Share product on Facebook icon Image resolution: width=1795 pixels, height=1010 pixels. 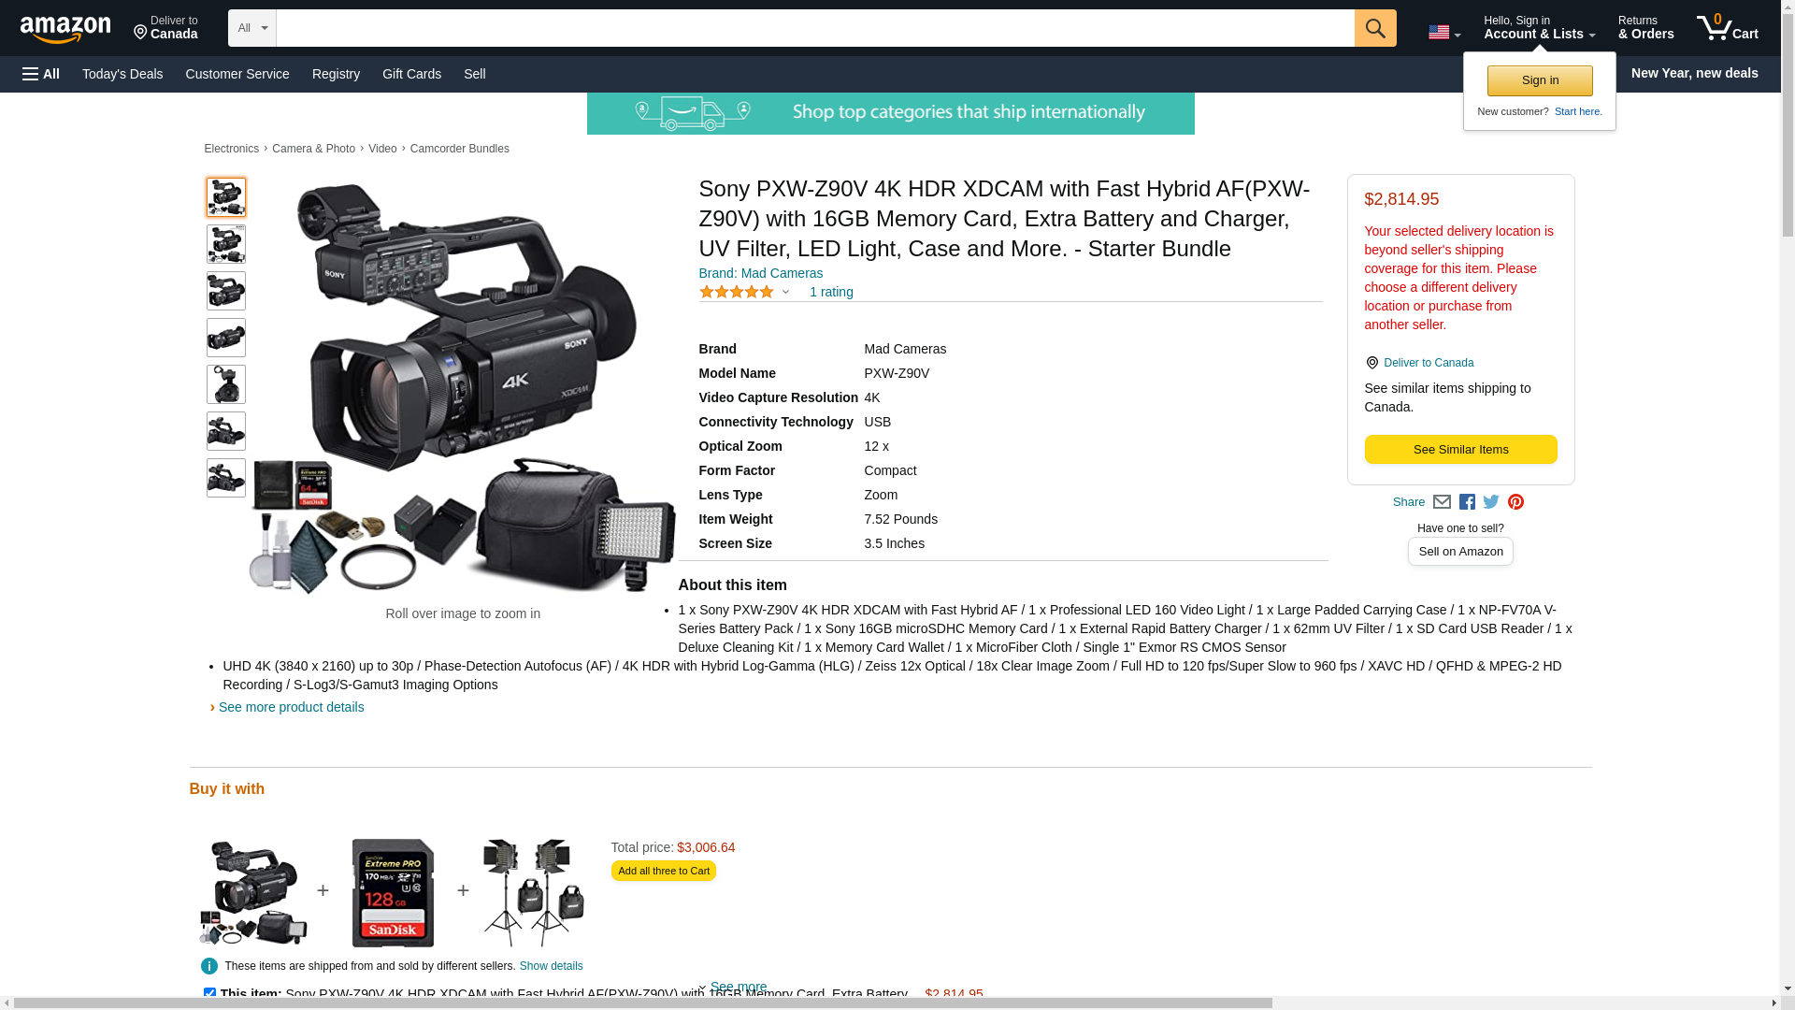1467,502
